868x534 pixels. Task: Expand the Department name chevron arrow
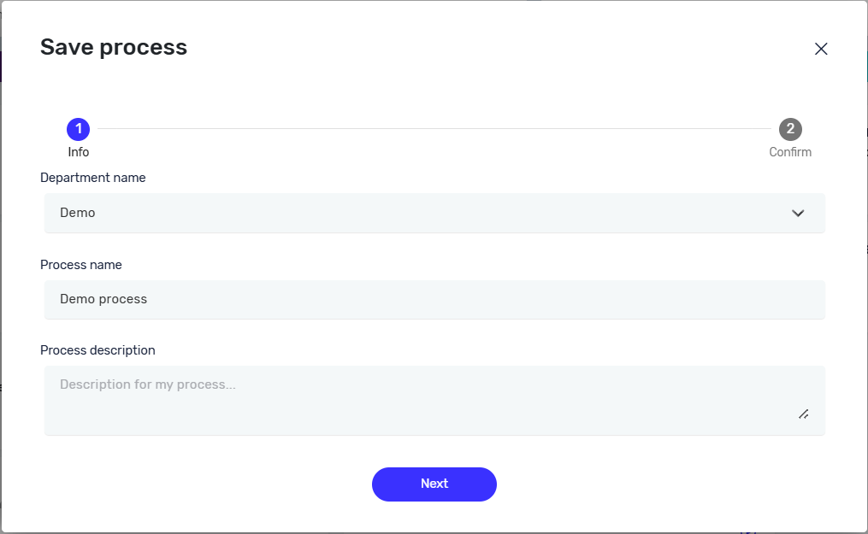click(798, 213)
